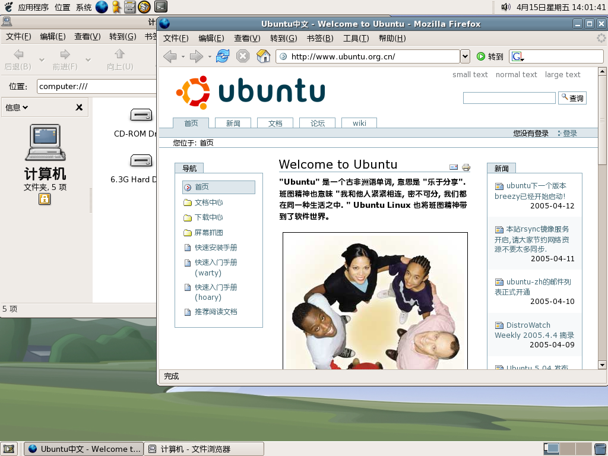Image resolution: width=608 pixels, height=456 pixels.
Task: Open the Firefox '书签(B)' menu
Action: click(320, 39)
